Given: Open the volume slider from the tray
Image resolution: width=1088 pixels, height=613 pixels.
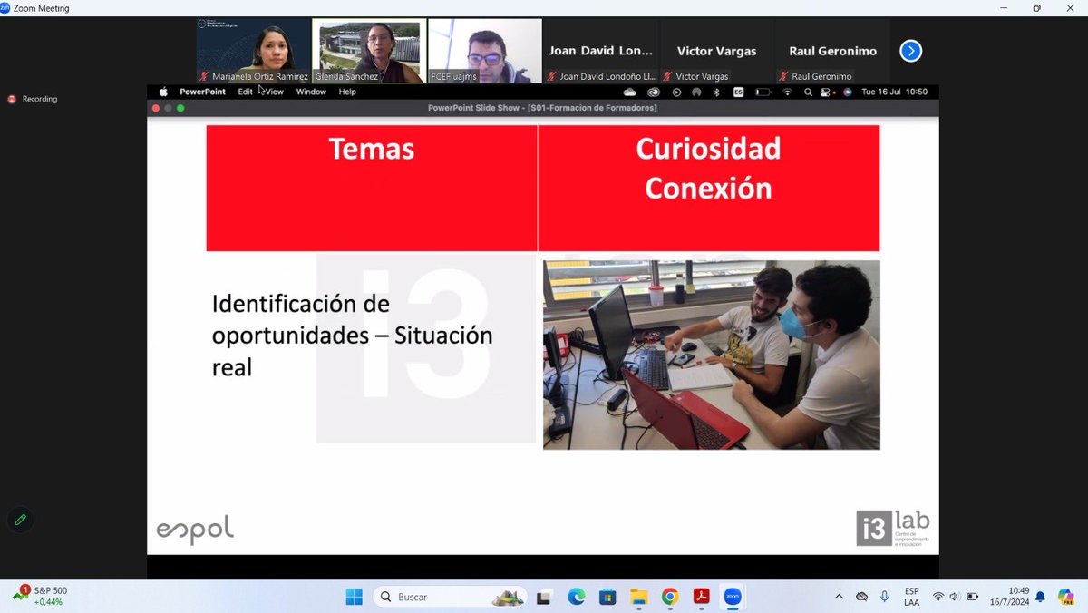Looking at the screenshot, I should coord(956,597).
